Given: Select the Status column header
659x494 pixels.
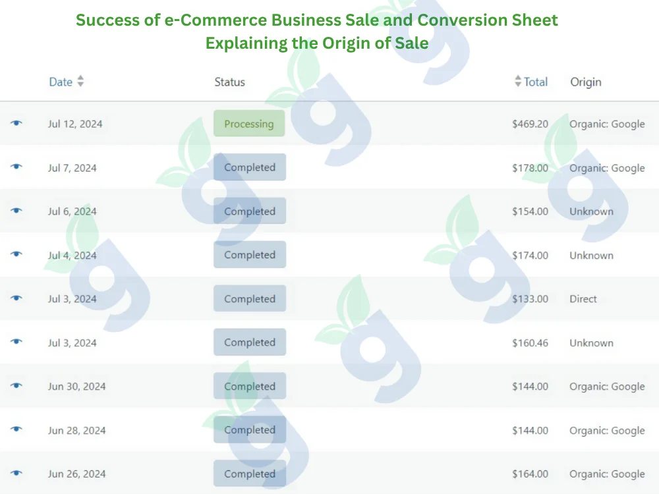Looking at the screenshot, I should tap(229, 82).
